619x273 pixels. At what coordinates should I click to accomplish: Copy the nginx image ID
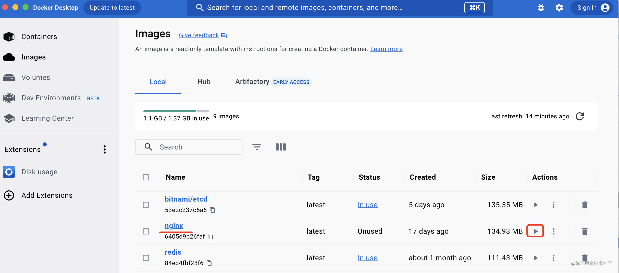[x=211, y=237]
